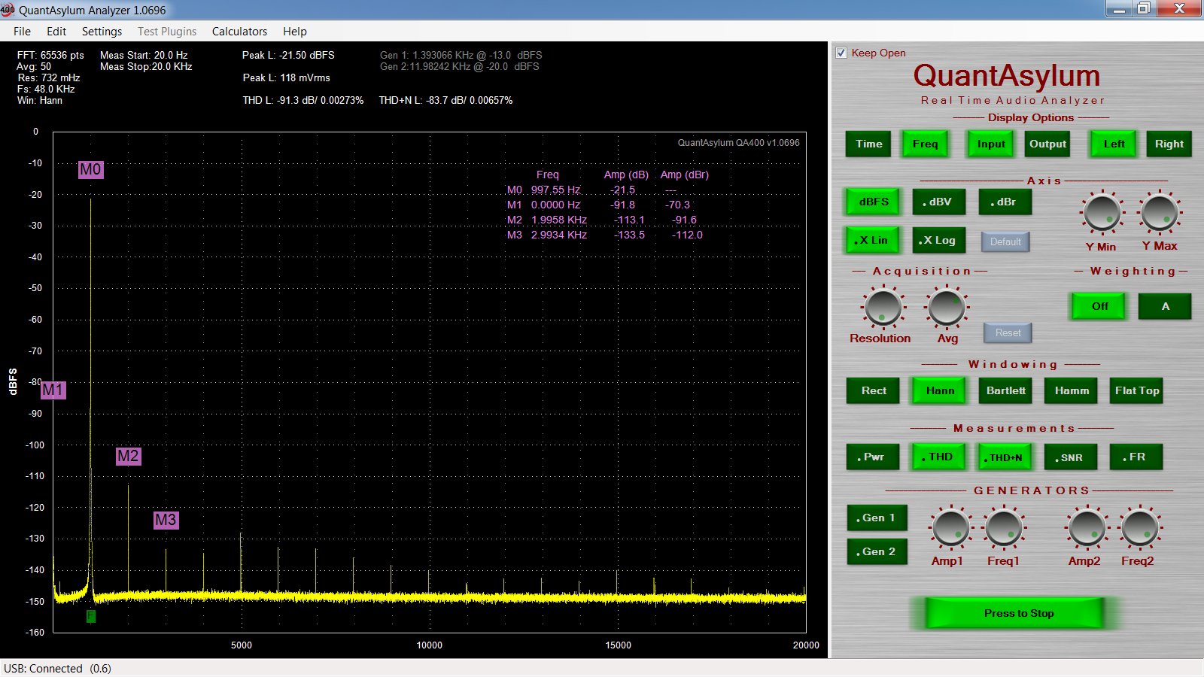The height and width of the screenshot is (677, 1204).
Task: Click the Amp2 knob
Action: click(x=1087, y=527)
